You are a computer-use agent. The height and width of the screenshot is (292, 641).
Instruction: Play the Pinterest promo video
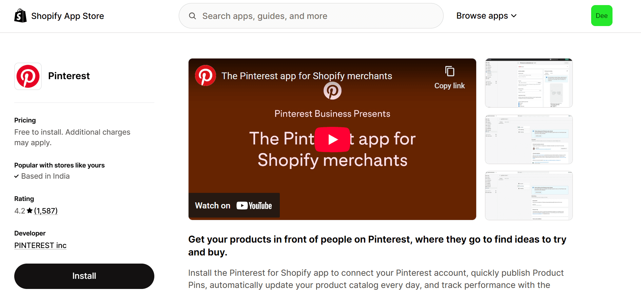[333, 139]
